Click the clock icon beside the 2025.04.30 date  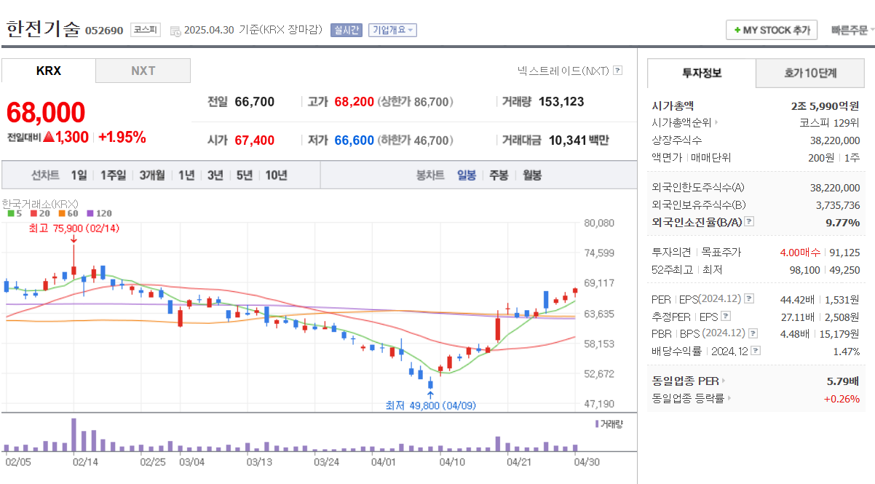point(175,31)
